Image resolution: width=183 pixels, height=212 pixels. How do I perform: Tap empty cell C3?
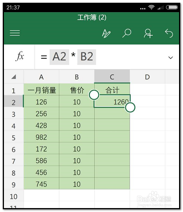tap(112, 113)
